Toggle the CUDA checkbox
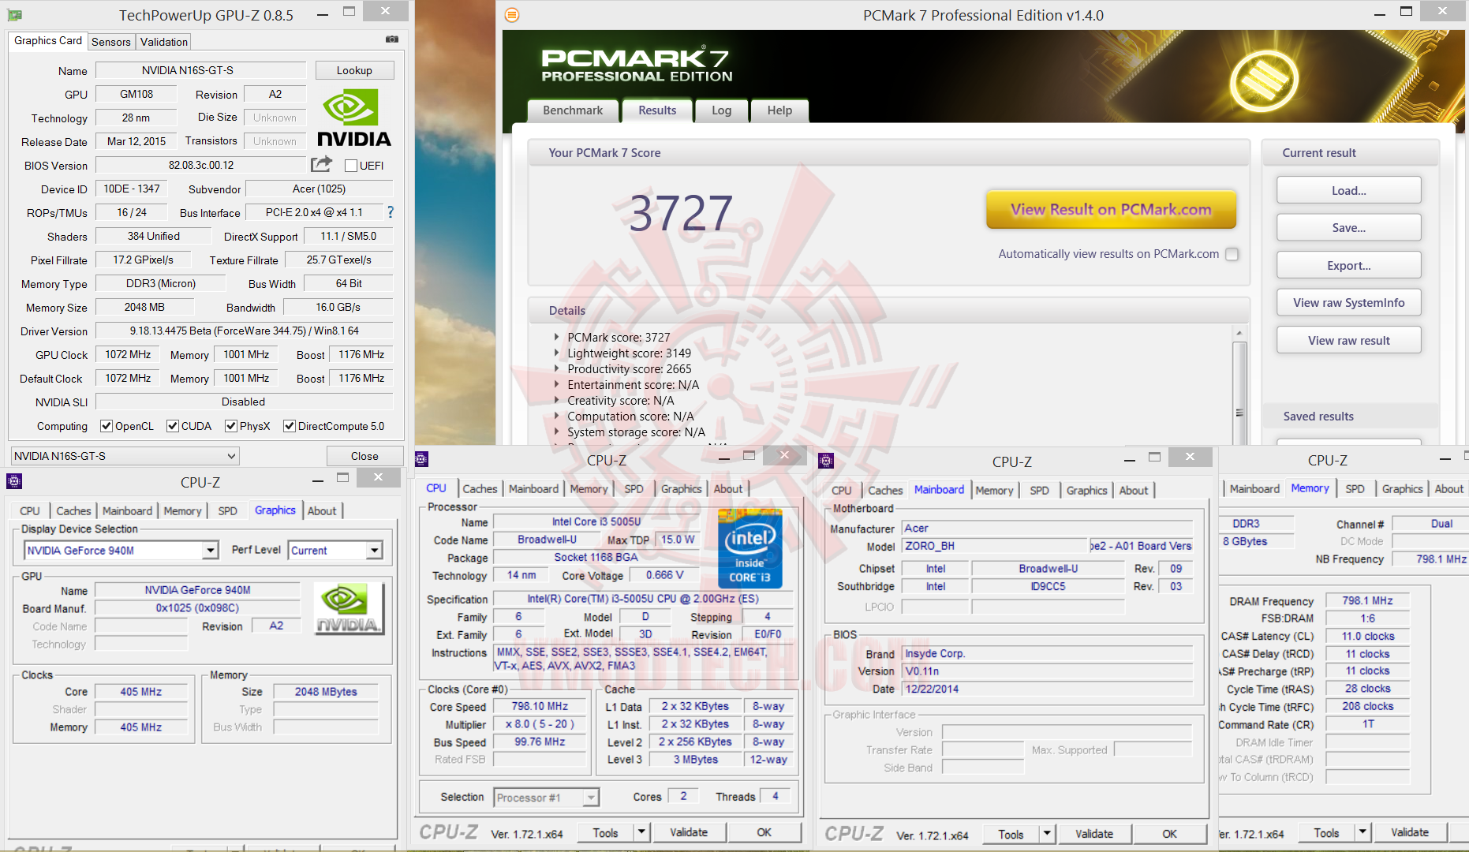The height and width of the screenshot is (852, 1469). tap(172, 426)
